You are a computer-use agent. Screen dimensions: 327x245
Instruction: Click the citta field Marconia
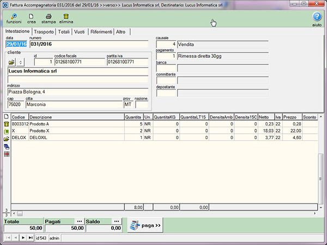[74, 104]
